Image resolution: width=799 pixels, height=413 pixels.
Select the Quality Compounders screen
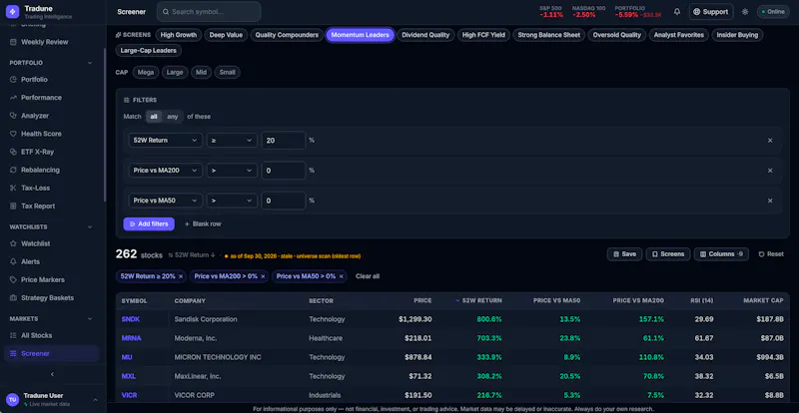coord(287,35)
